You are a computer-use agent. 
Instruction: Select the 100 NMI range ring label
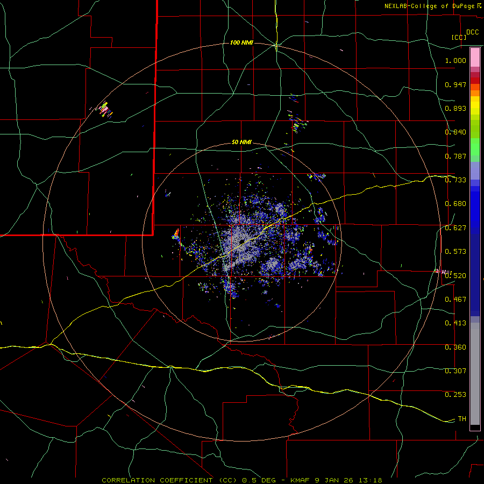[241, 42]
